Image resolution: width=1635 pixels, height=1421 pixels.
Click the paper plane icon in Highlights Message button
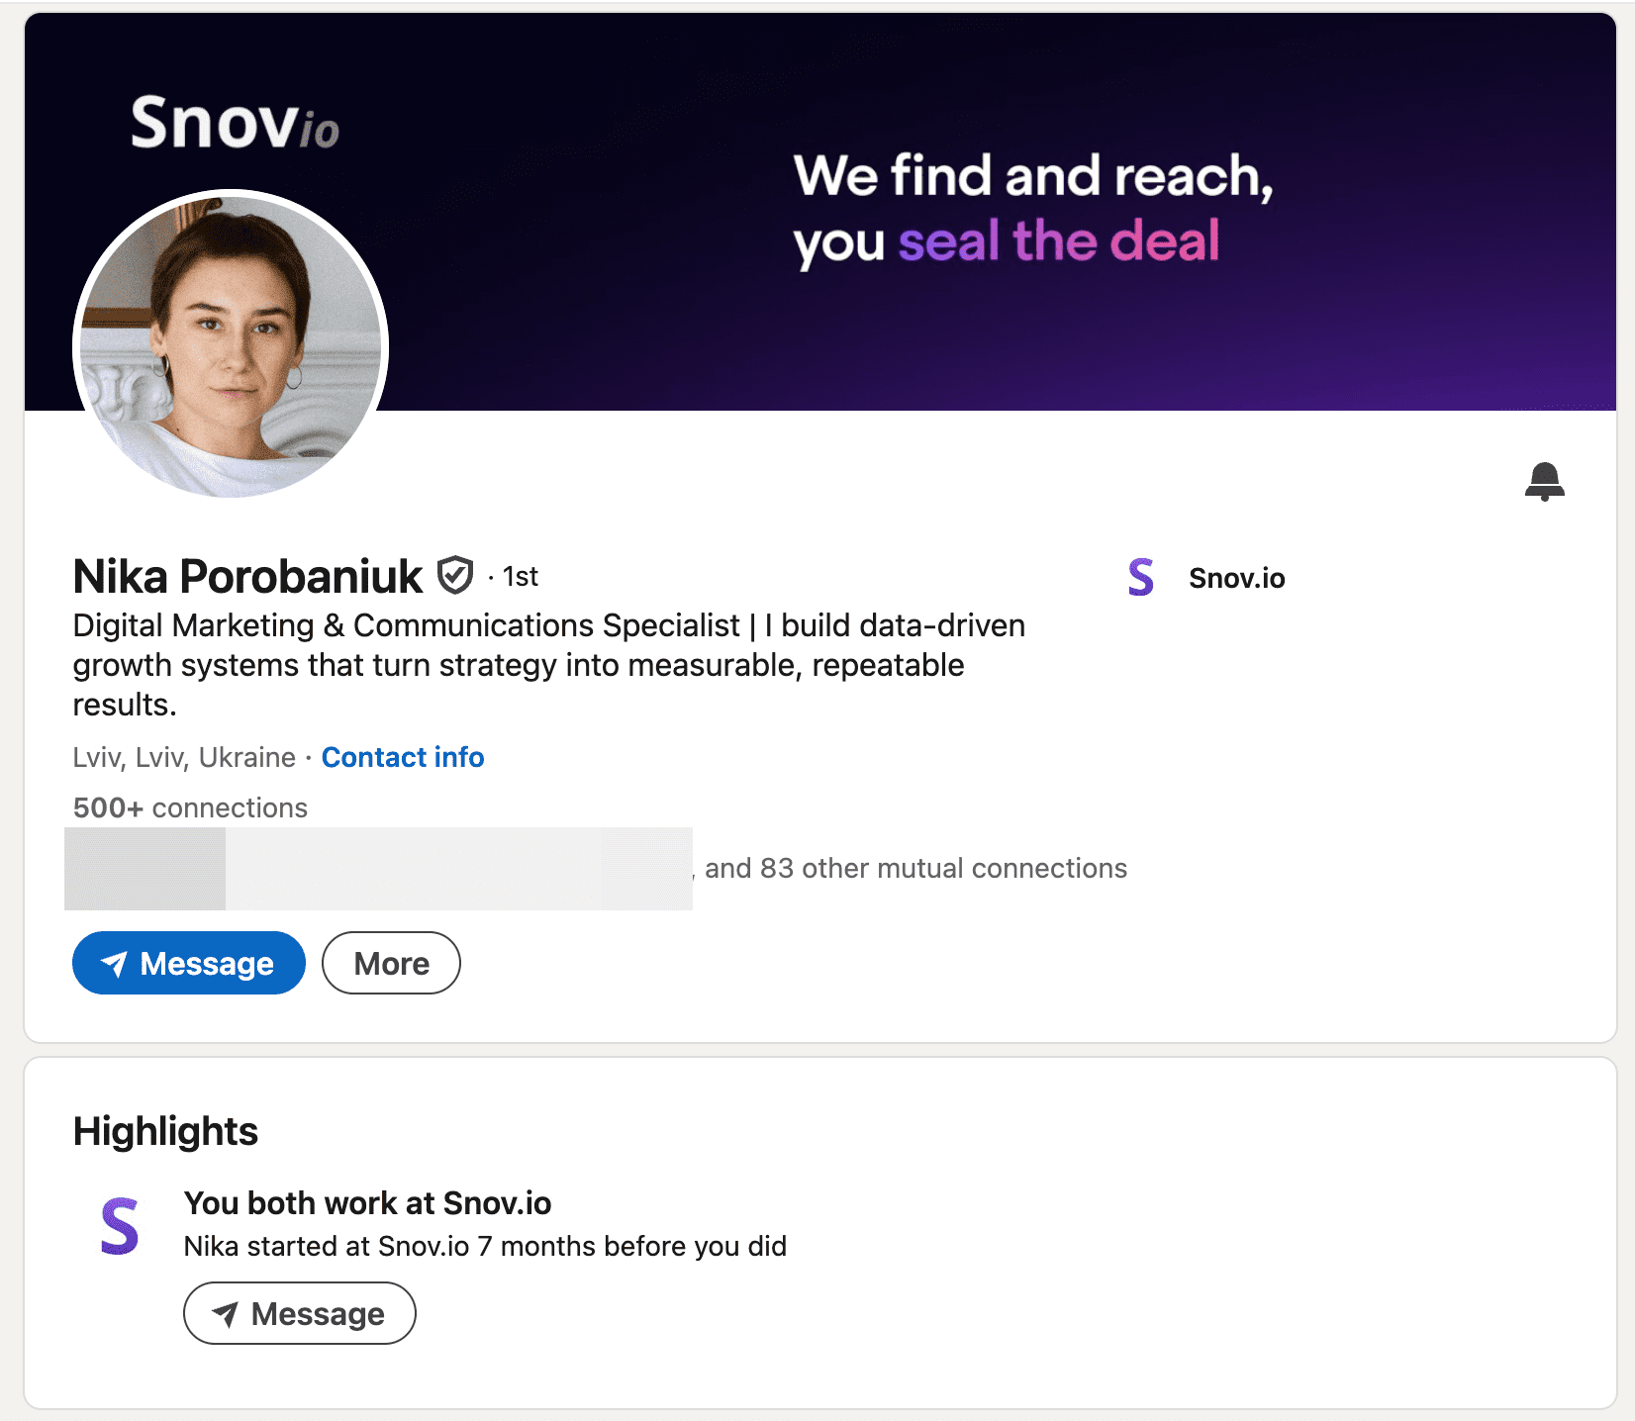pos(226,1314)
